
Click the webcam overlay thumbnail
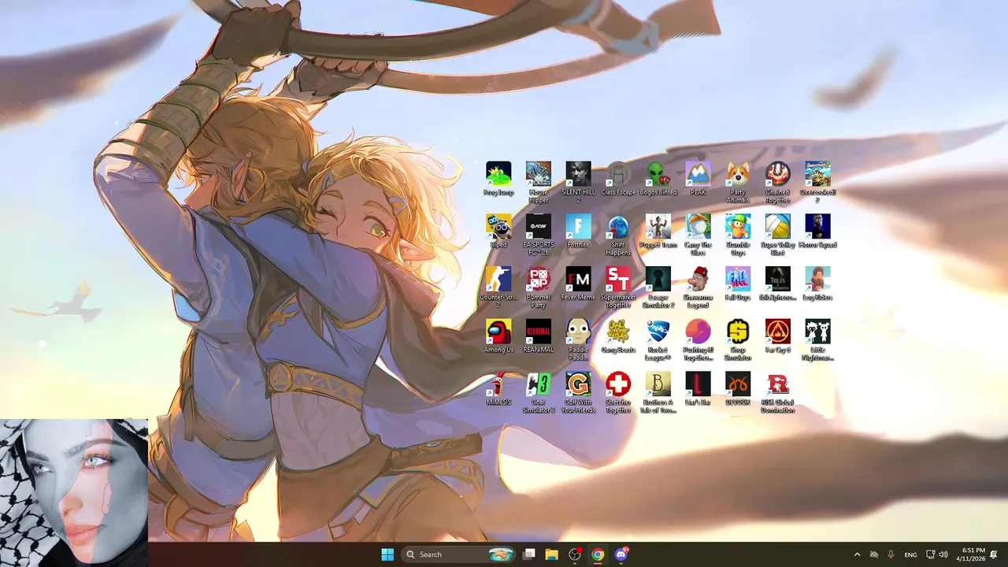pyautogui.click(x=74, y=493)
